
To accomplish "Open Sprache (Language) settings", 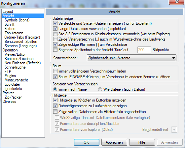I will point(20,46).
